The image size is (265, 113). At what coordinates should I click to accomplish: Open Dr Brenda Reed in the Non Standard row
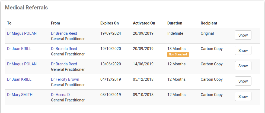64,49
